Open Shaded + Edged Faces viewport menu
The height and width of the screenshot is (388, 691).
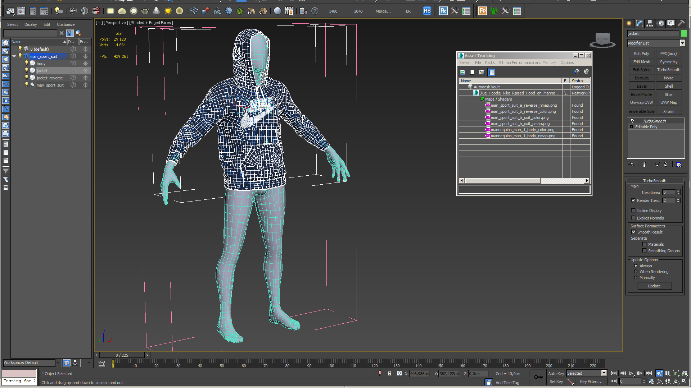[151, 23]
